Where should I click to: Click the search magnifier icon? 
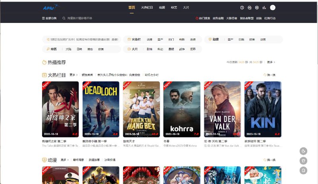64,18
